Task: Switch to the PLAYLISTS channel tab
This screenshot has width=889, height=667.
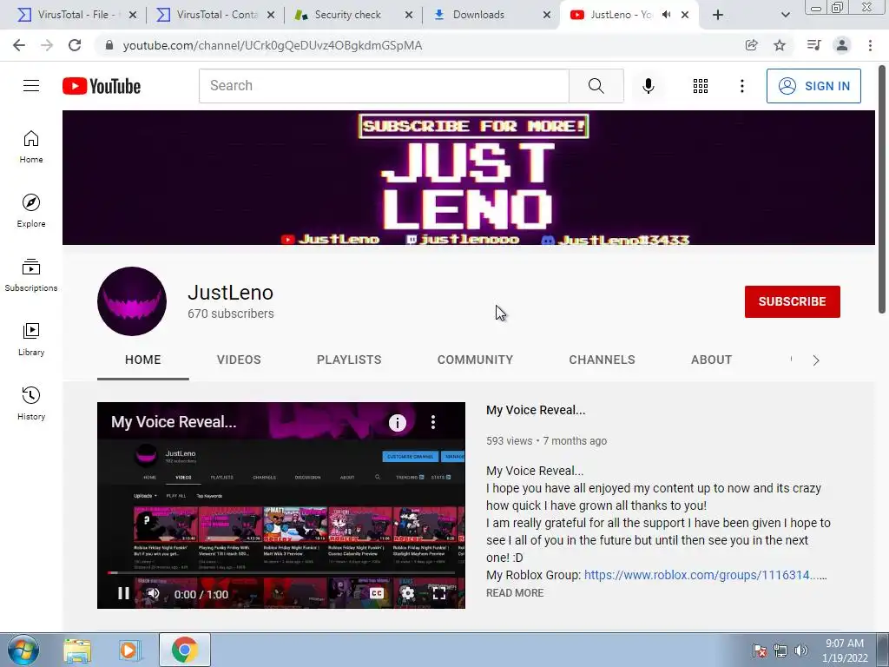Action: tap(349, 360)
